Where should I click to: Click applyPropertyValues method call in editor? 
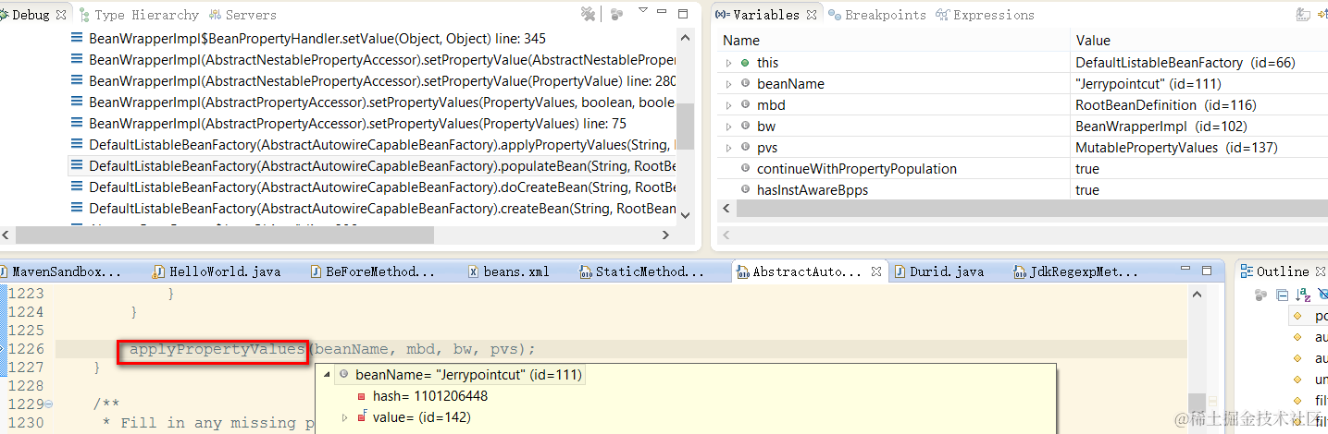[x=217, y=350]
